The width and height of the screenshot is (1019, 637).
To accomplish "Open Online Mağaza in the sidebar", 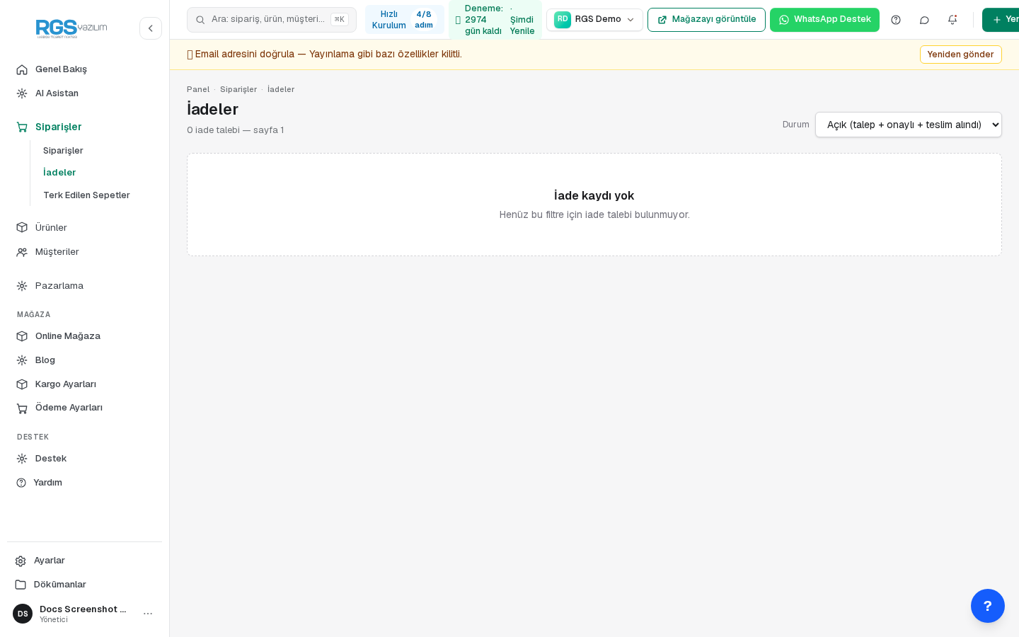I will coord(85,336).
